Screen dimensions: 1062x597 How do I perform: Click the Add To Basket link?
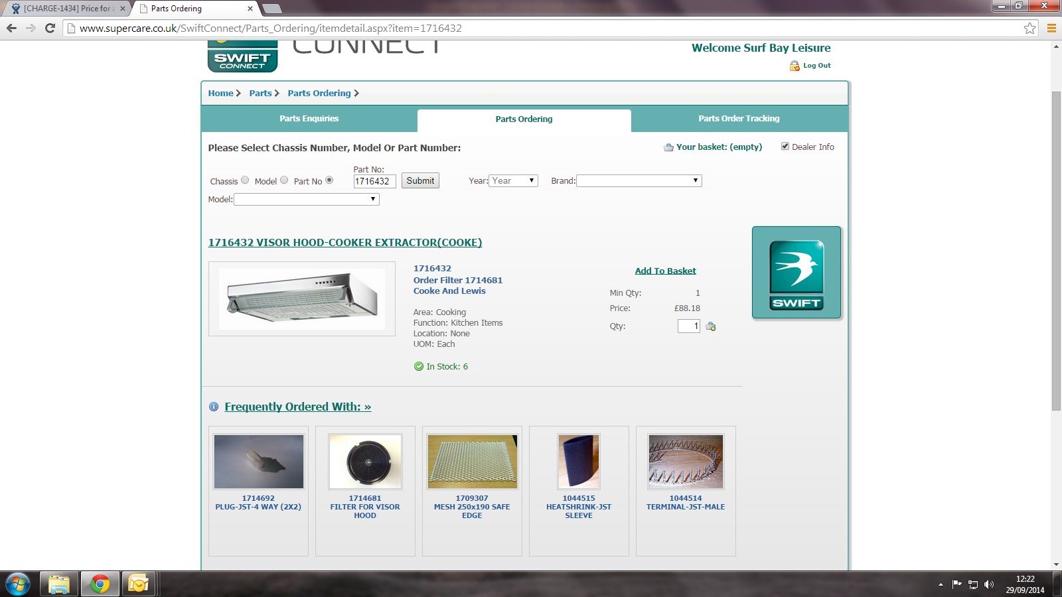click(x=665, y=271)
